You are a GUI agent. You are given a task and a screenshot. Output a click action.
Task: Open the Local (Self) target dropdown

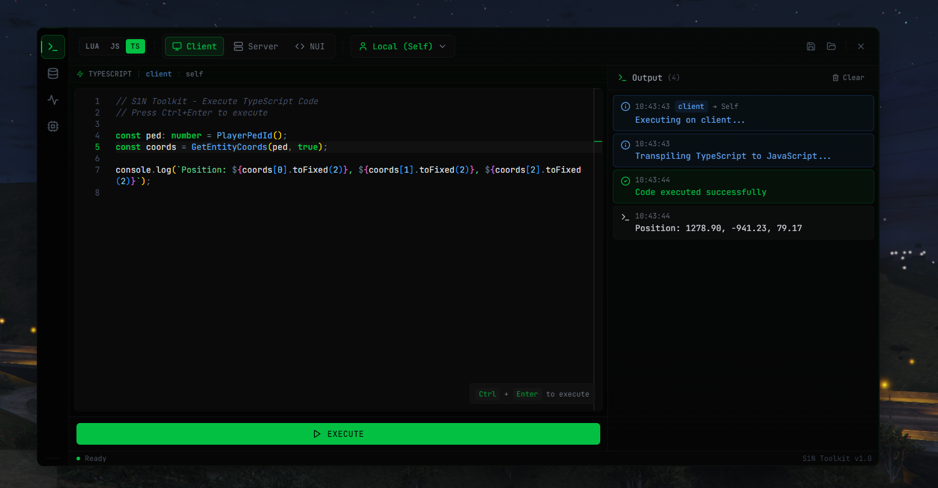pyautogui.click(x=402, y=46)
